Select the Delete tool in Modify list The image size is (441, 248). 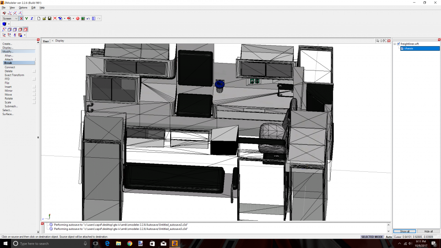[x=8, y=71]
